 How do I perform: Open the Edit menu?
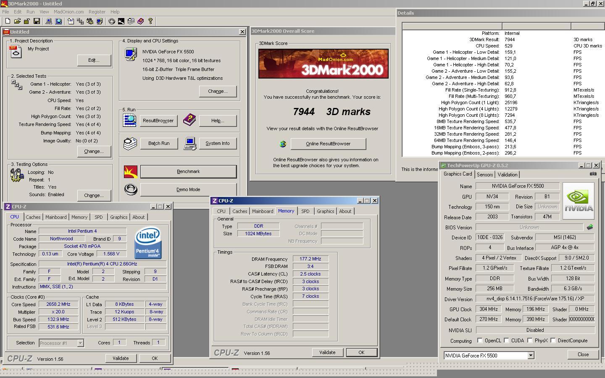pos(18,12)
